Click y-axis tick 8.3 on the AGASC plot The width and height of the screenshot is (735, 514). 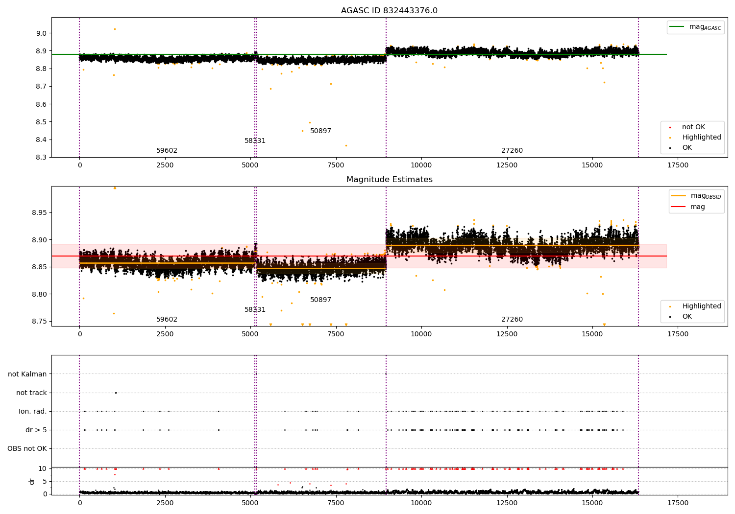(41, 158)
